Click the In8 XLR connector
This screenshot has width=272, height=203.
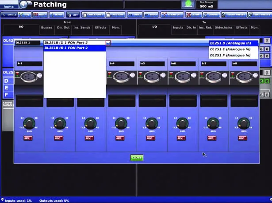(x=245, y=77)
